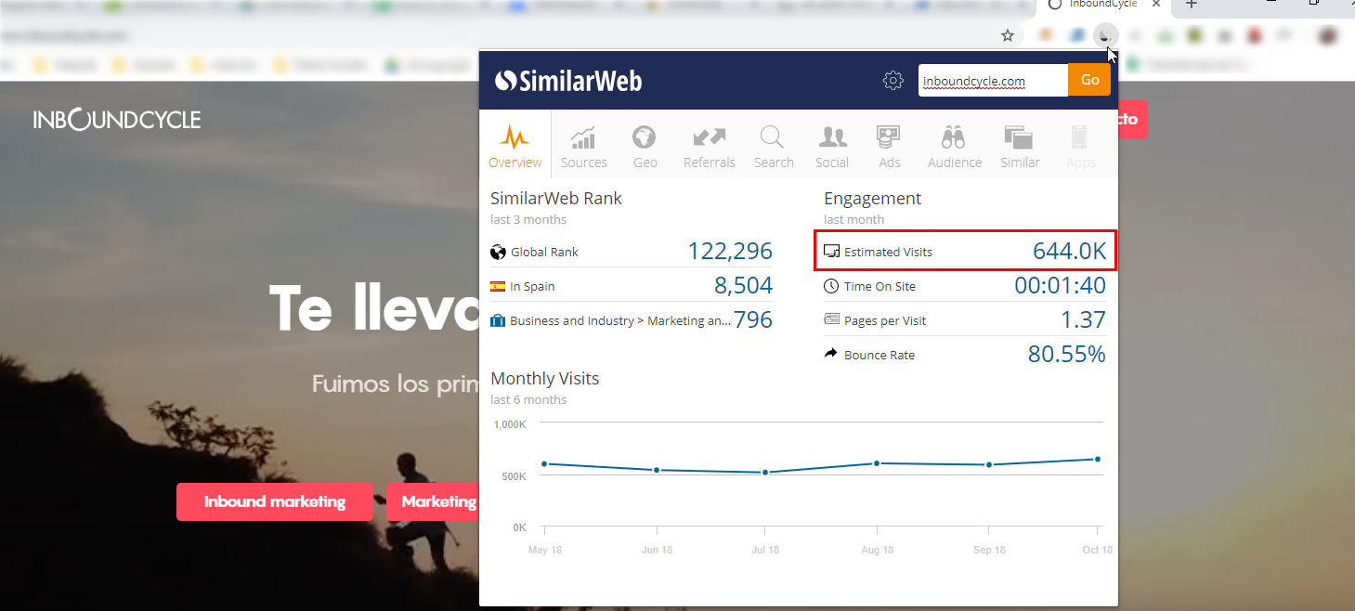Viewport: 1355px width, 611px height.
Task: Show the Ads tab
Action: point(889,147)
